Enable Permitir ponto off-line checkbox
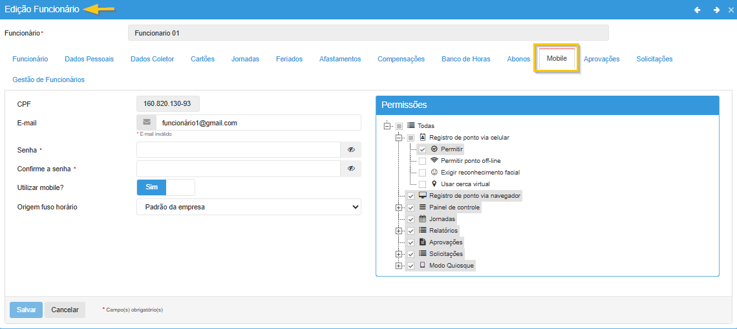737x329 pixels. tap(422, 161)
